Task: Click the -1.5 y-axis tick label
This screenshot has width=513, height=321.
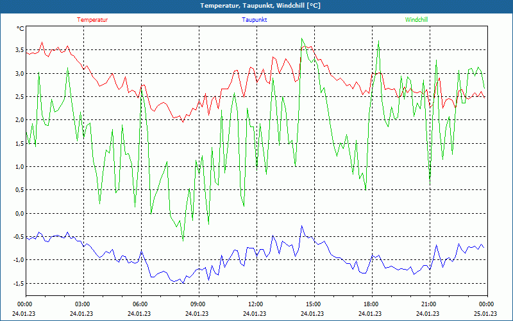Action: click(x=18, y=283)
